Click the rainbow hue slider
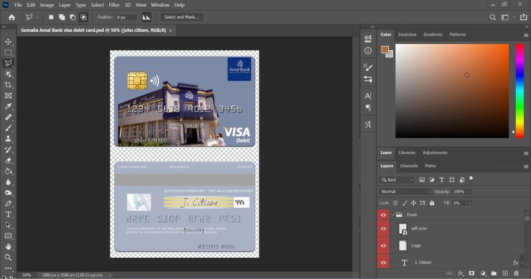This screenshot has width=531, height=279. coord(520,90)
